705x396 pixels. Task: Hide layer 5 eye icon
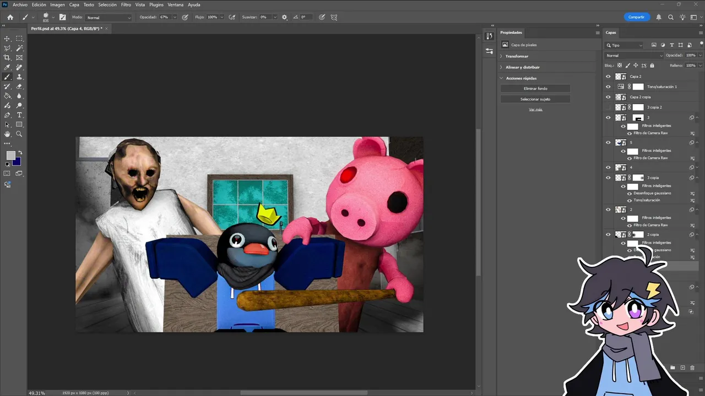coord(608,142)
